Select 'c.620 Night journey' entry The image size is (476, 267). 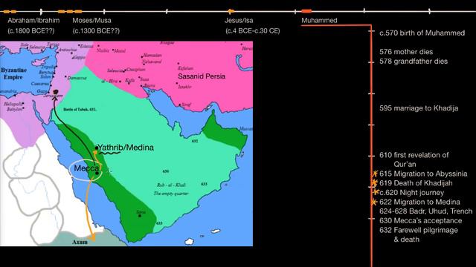click(x=411, y=193)
